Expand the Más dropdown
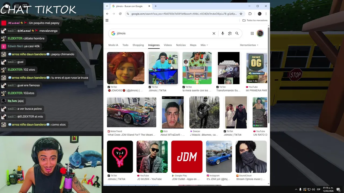The width and height of the screenshot is (344, 193). tap(204, 45)
